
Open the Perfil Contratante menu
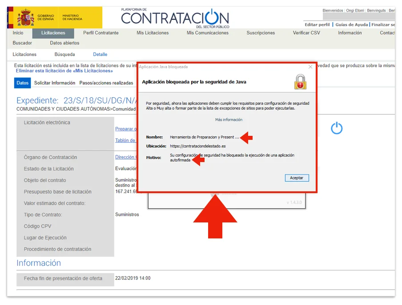101,33
